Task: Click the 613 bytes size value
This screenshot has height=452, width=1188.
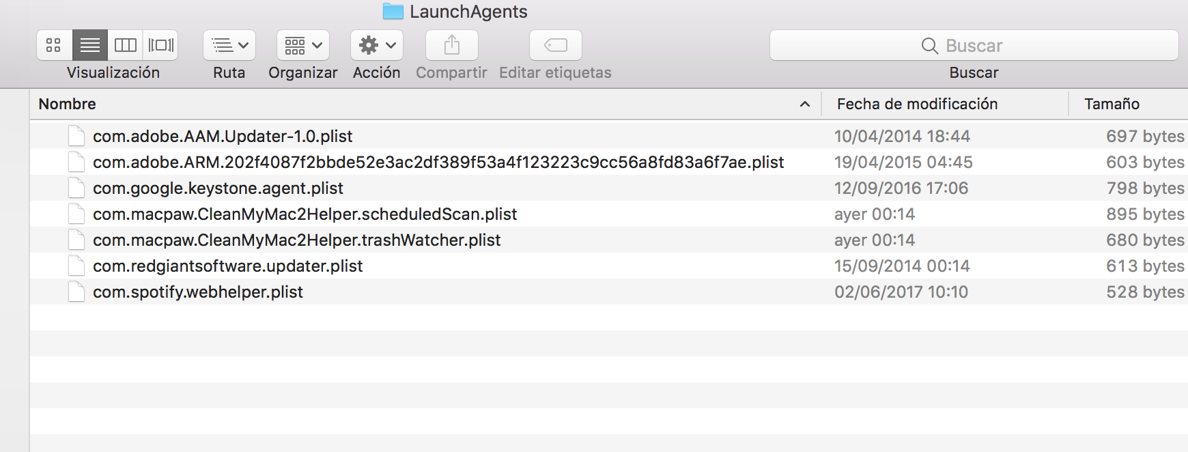Action: (1145, 266)
